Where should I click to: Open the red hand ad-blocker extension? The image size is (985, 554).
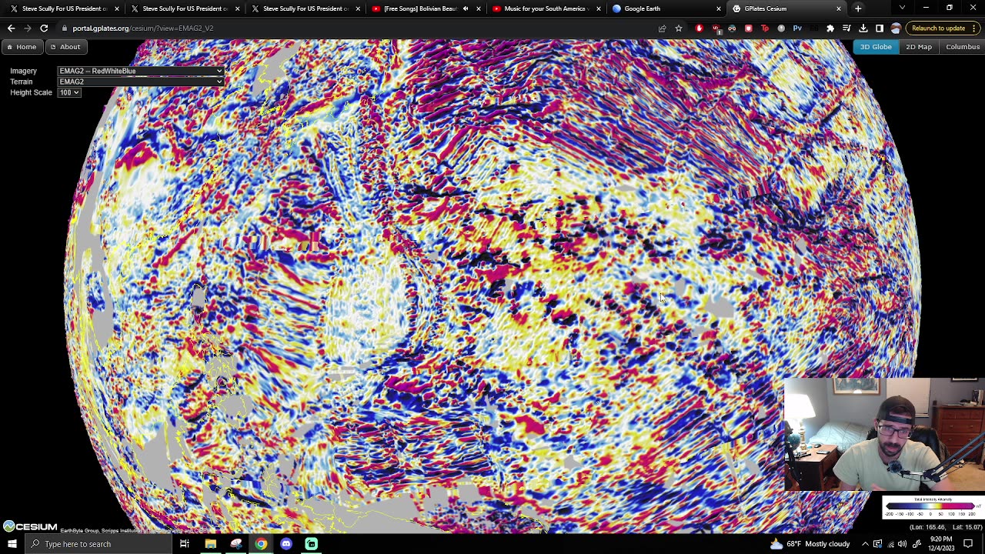(x=699, y=28)
